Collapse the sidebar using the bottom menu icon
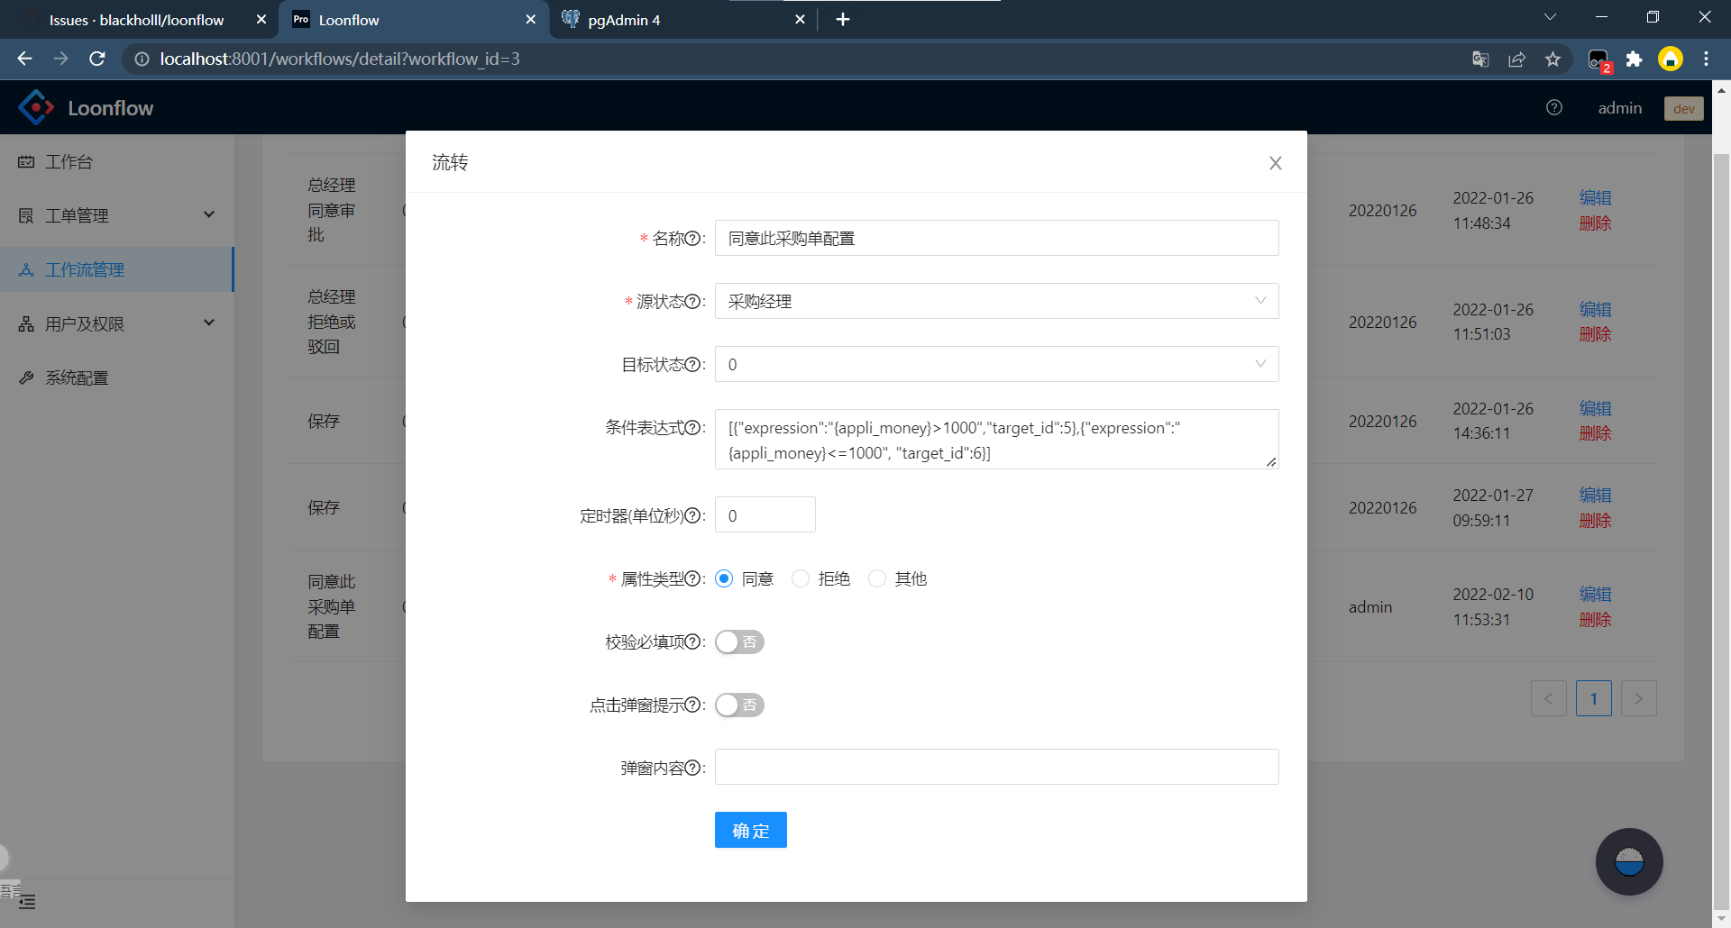1731x928 pixels. point(27,902)
